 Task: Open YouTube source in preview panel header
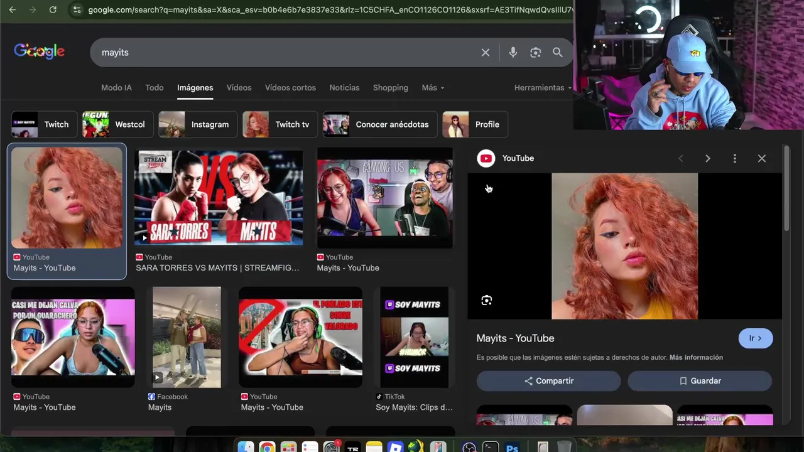tap(506, 158)
